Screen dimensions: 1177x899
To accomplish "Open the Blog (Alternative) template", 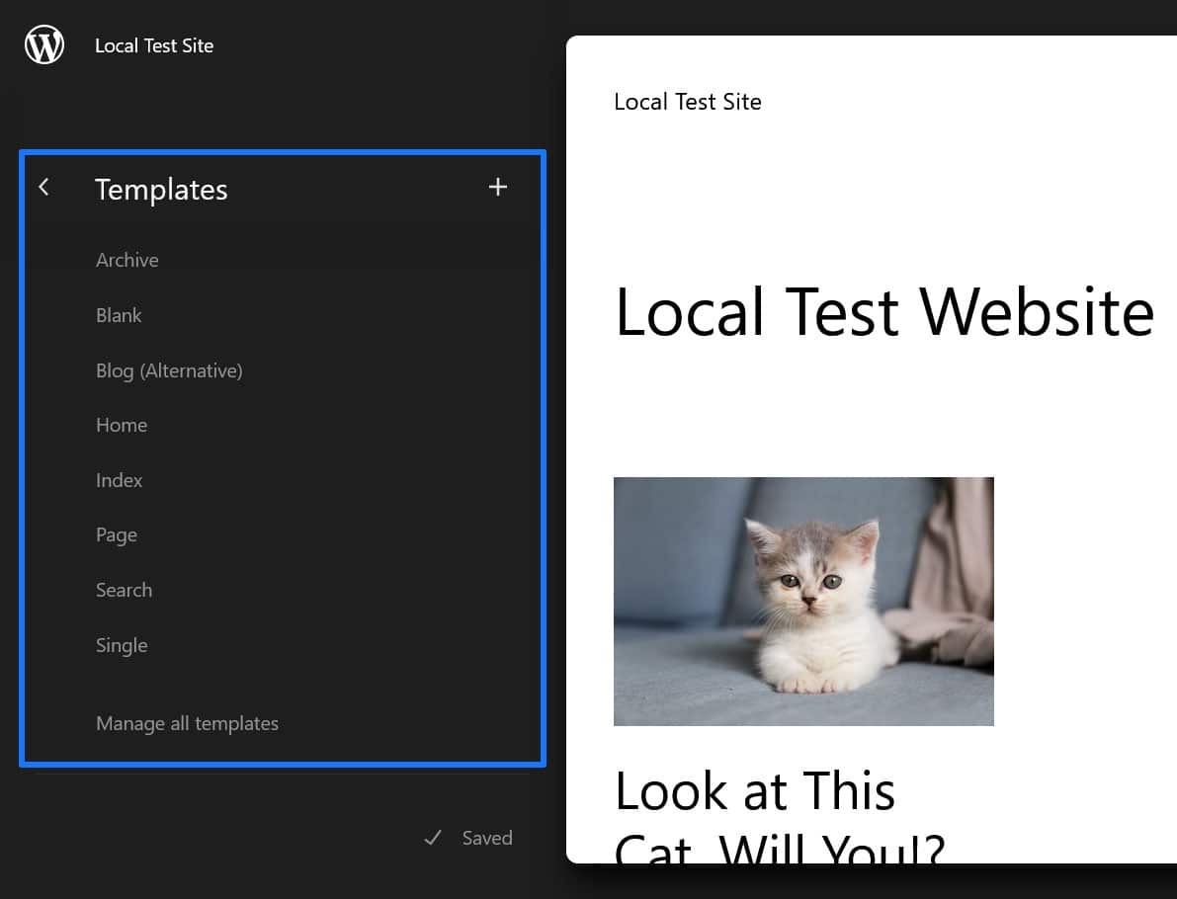I will [x=169, y=370].
